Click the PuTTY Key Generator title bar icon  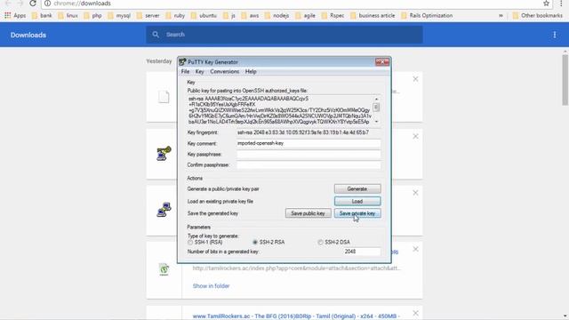[x=182, y=62]
